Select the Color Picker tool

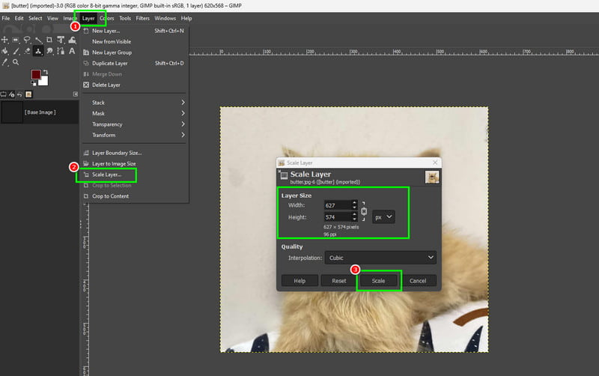(x=4, y=62)
